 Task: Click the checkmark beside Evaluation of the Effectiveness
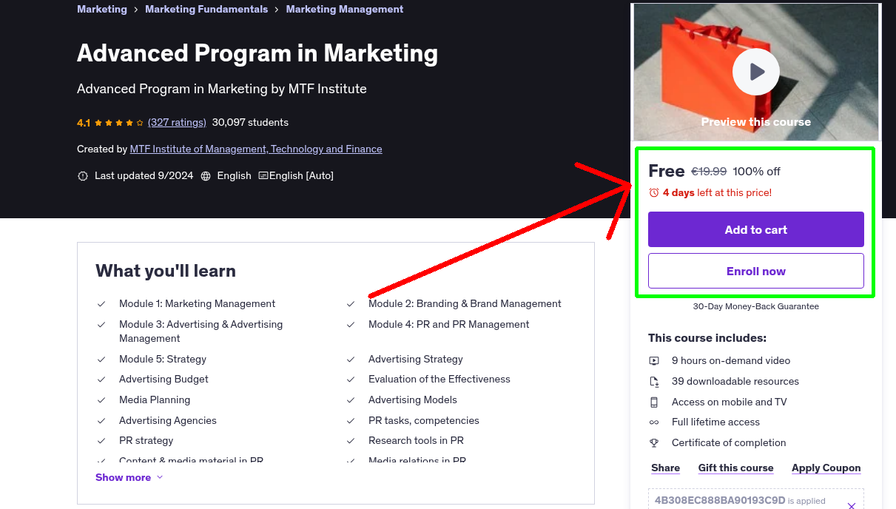351,380
